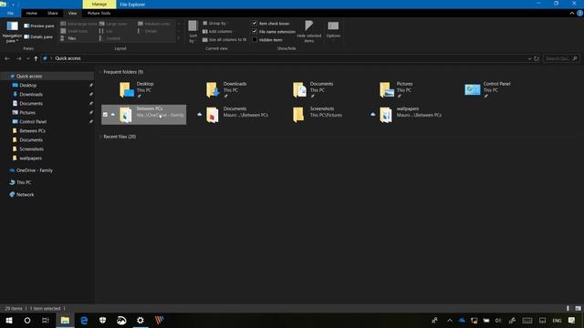
Task: Switch layout to Medium icons
Action: pos(154,24)
